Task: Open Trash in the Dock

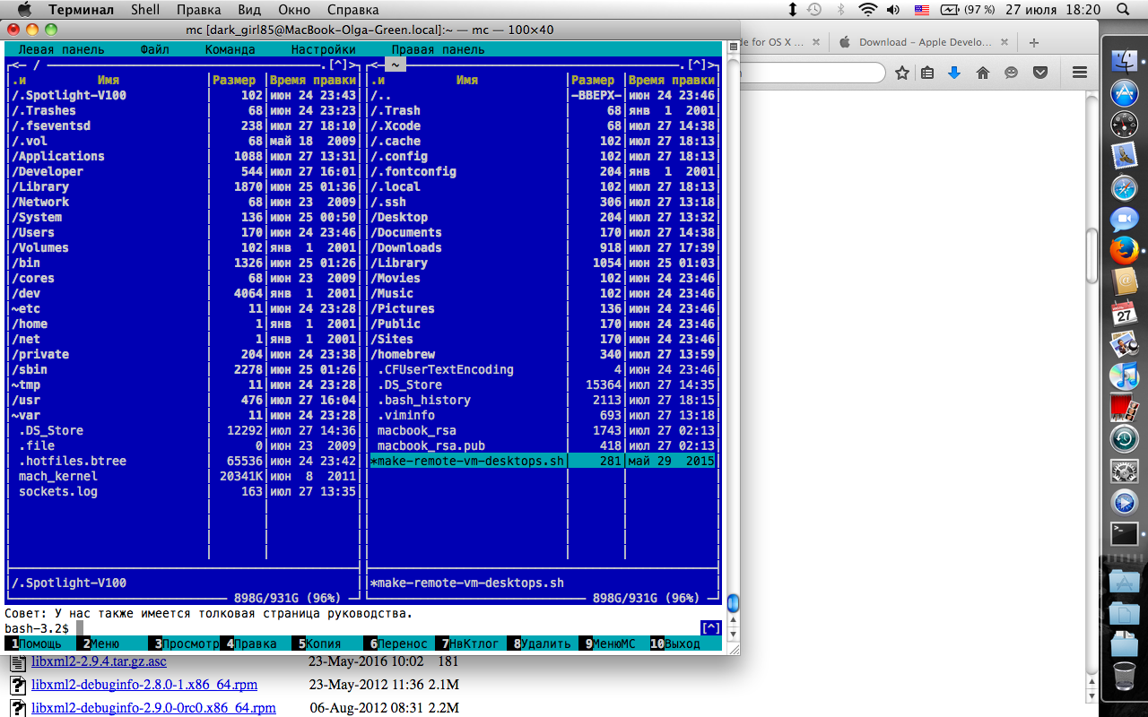Action: 1124,674
